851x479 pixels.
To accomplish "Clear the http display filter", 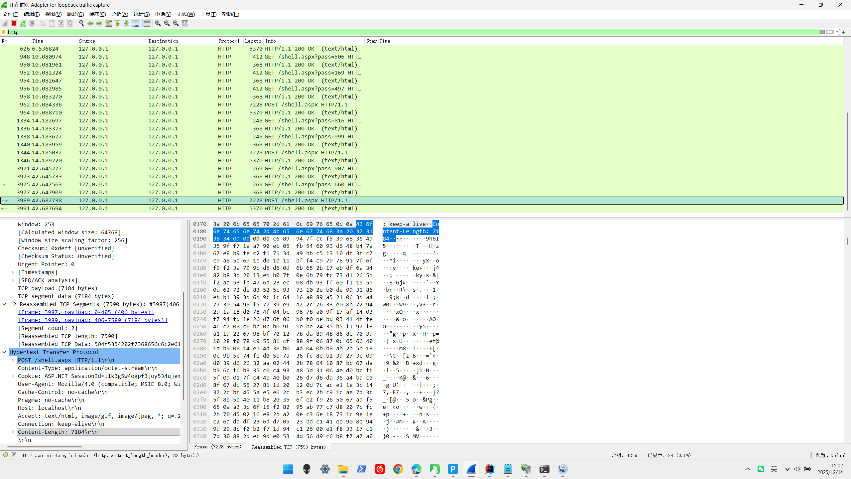I will click(x=822, y=32).
